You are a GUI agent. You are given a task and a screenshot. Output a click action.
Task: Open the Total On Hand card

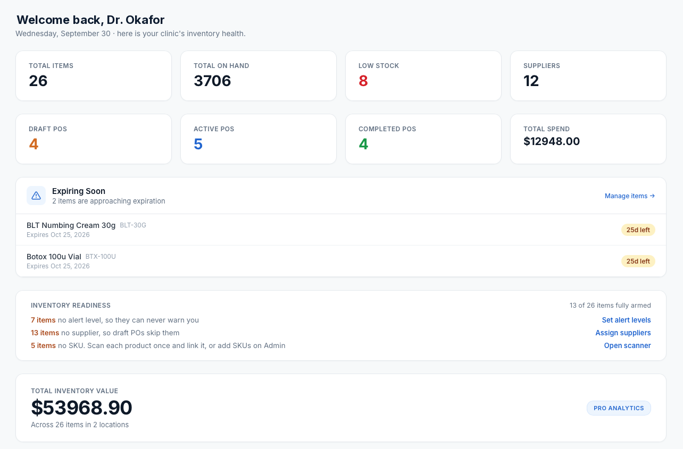tap(259, 76)
